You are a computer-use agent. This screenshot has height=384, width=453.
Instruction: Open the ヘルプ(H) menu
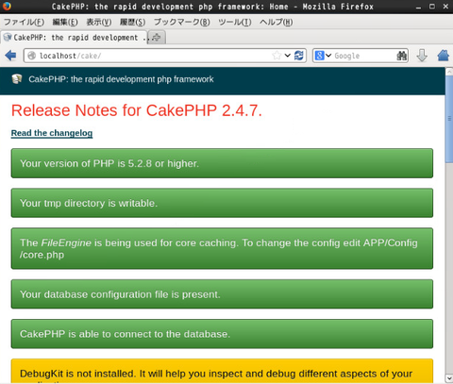point(276,22)
